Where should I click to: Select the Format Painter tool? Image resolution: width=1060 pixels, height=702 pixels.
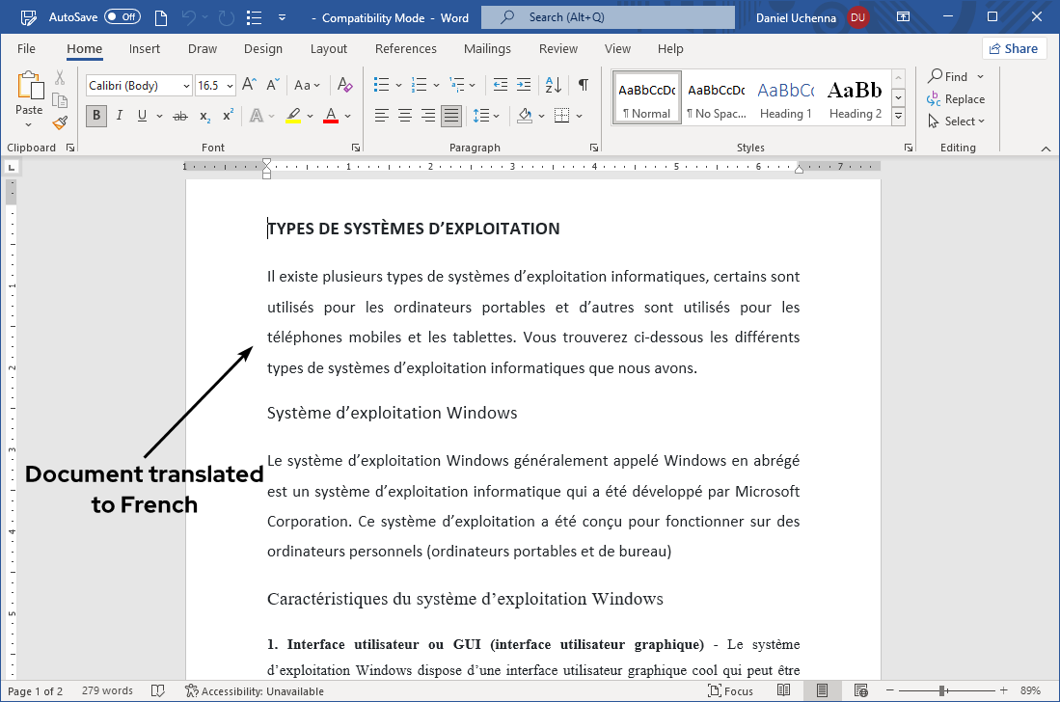59,122
